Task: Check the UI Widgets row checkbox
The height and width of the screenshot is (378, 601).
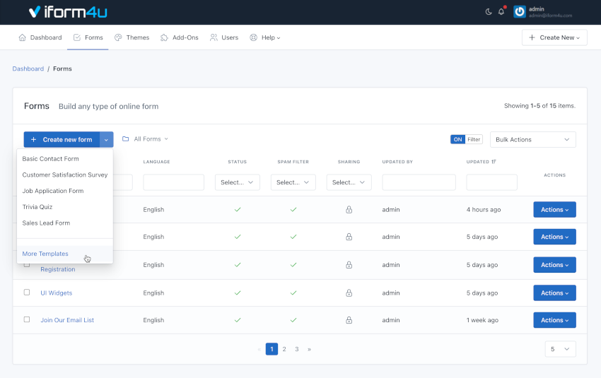Action: [x=27, y=293]
